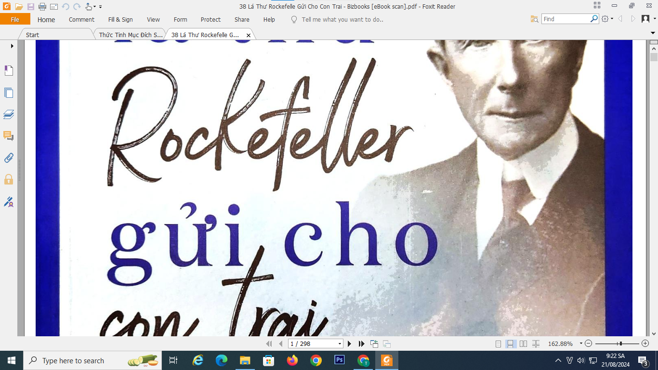
Task: Close the 38 Lá Thư Rockefelle tab
Action: click(x=249, y=35)
